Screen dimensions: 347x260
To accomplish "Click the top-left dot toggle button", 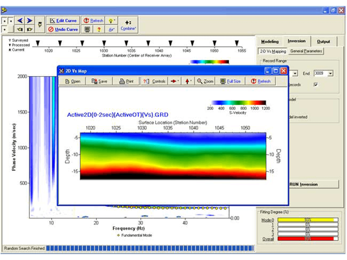I will click(4, 21).
